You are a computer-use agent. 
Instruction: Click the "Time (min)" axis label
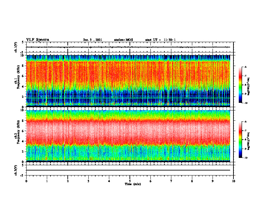pos(133,184)
